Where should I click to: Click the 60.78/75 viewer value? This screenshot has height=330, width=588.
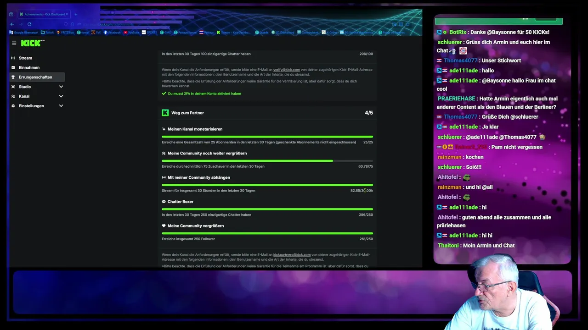point(366,166)
